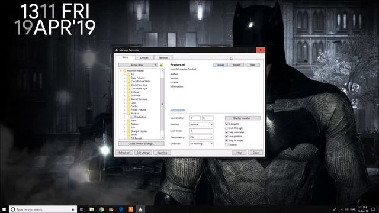379x213 pixels.
Task: Switch to the Skins tab
Action: (125, 57)
